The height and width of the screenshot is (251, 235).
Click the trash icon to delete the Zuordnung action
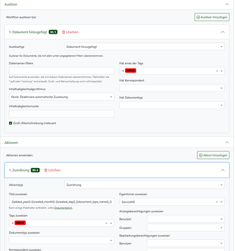[46, 171]
